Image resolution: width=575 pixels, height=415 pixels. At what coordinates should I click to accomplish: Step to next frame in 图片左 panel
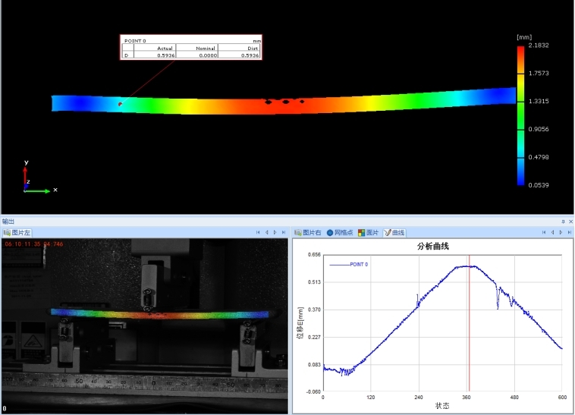coord(274,232)
